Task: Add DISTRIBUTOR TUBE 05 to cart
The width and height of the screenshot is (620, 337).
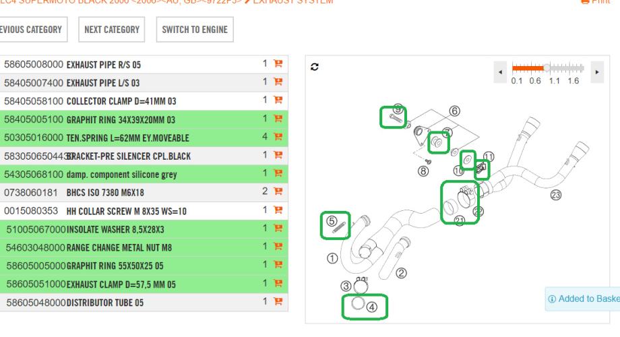Action: (276, 302)
